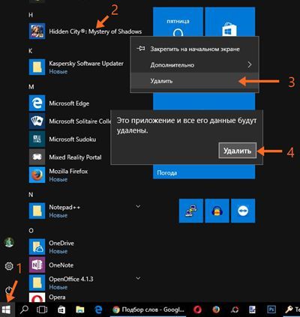Jump to letter group 'H'
Screen dimensions: 300x317
click(x=31, y=15)
